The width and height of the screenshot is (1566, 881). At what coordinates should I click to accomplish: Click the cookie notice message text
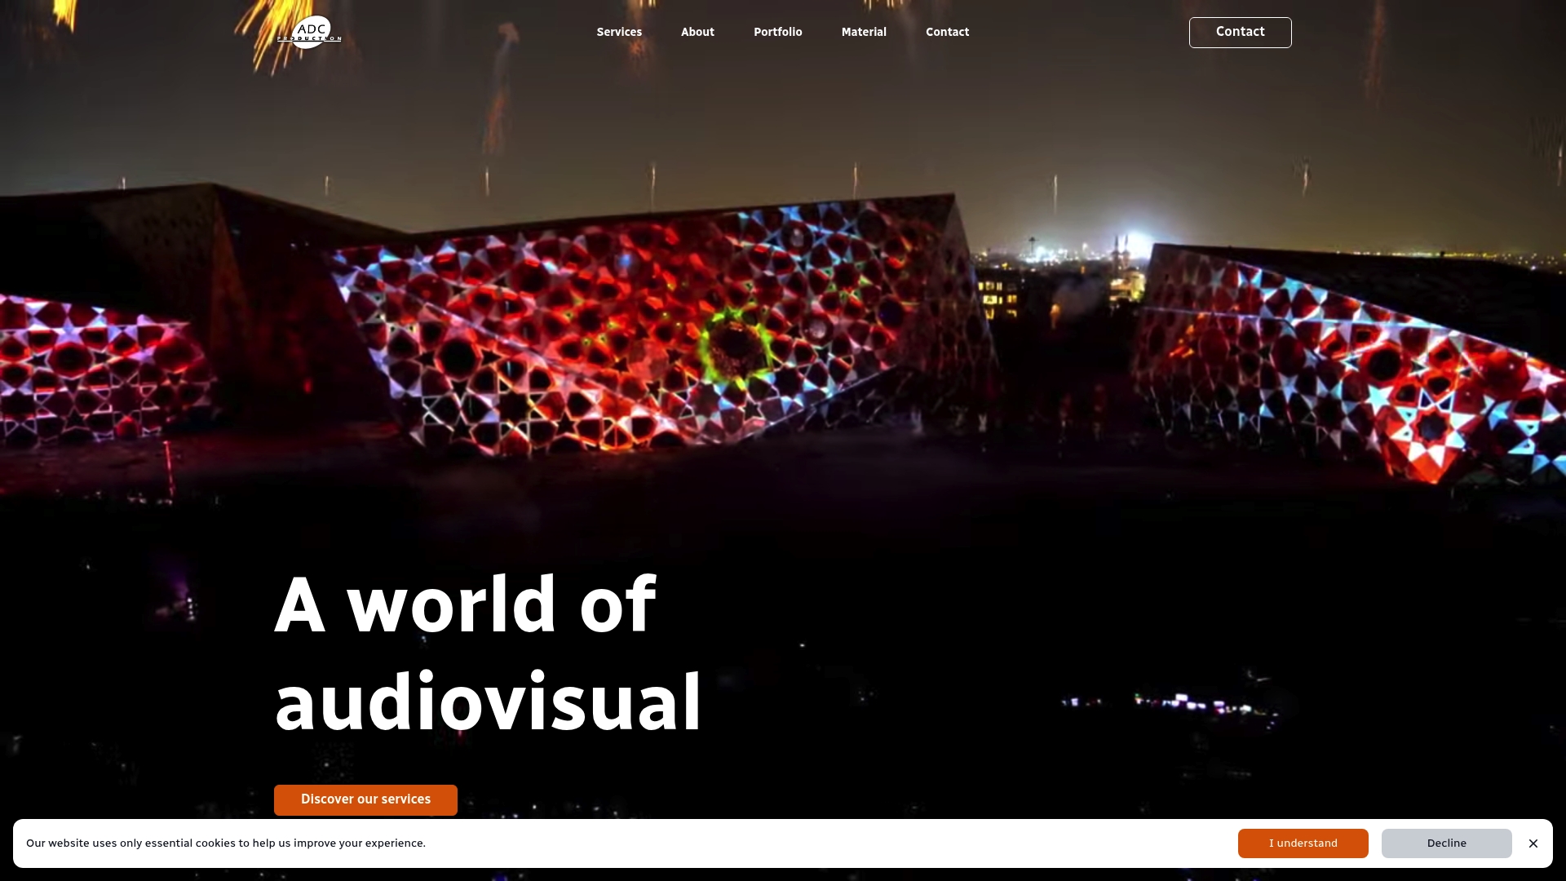click(226, 843)
